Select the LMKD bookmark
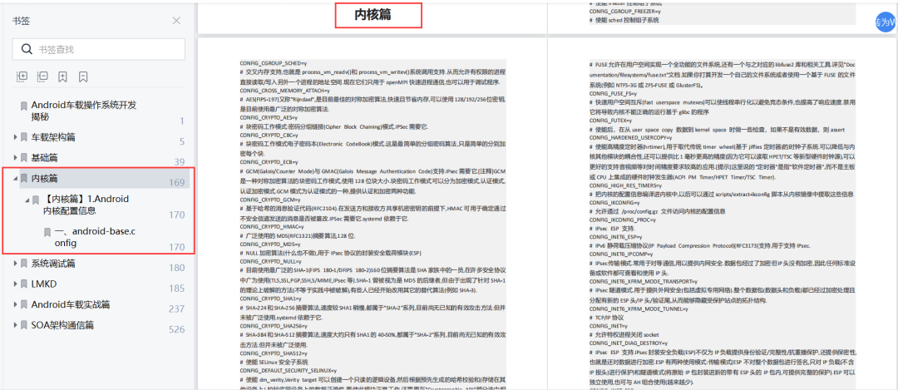Image resolution: width=898 pixels, height=390 pixels. point(44,284)
